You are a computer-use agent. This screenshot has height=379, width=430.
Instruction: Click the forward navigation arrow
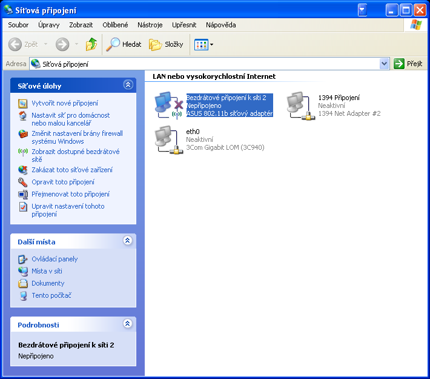tap(62, 44)
